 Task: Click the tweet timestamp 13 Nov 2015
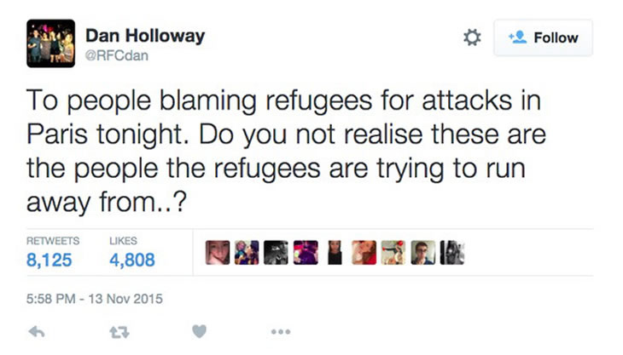pos(94,299)
